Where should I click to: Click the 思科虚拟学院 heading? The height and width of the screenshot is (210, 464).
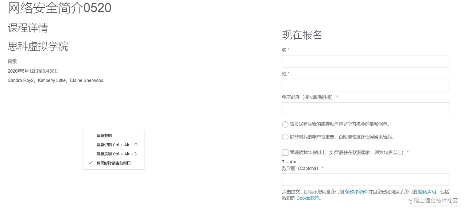(38, 46)
